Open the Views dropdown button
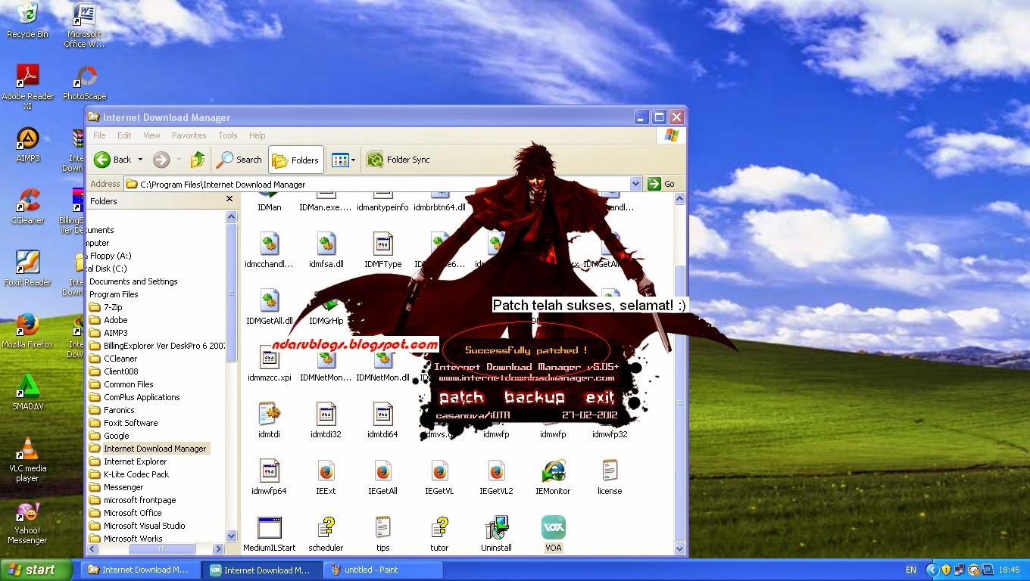This screenshot has width=1030, height=581. pos(344,160)
